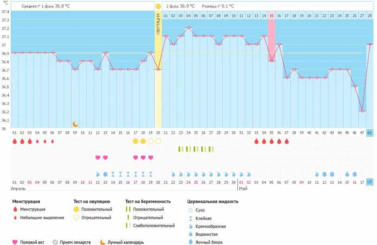Screen dimensions: 377x245
Task: Click the egg-white fluid icon under day 46
Action: [x=355, y=174]
